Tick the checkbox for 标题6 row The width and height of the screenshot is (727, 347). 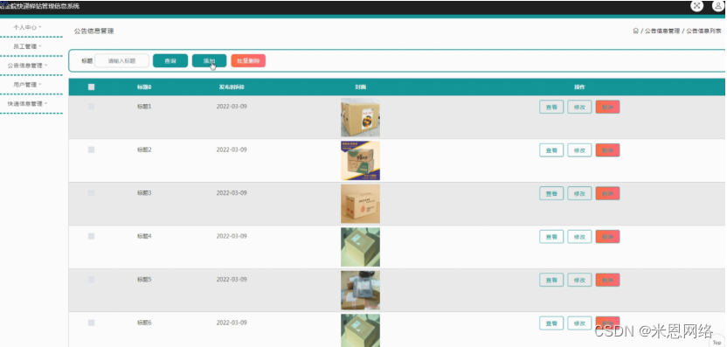coord(92,323)
